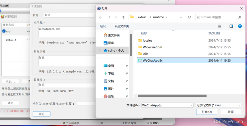Open view options dropdown arrow

point(224,26)
